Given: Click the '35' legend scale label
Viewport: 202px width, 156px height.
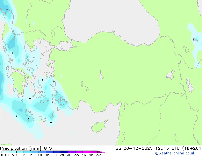Looking at the screenshot, I should [77, 155].
